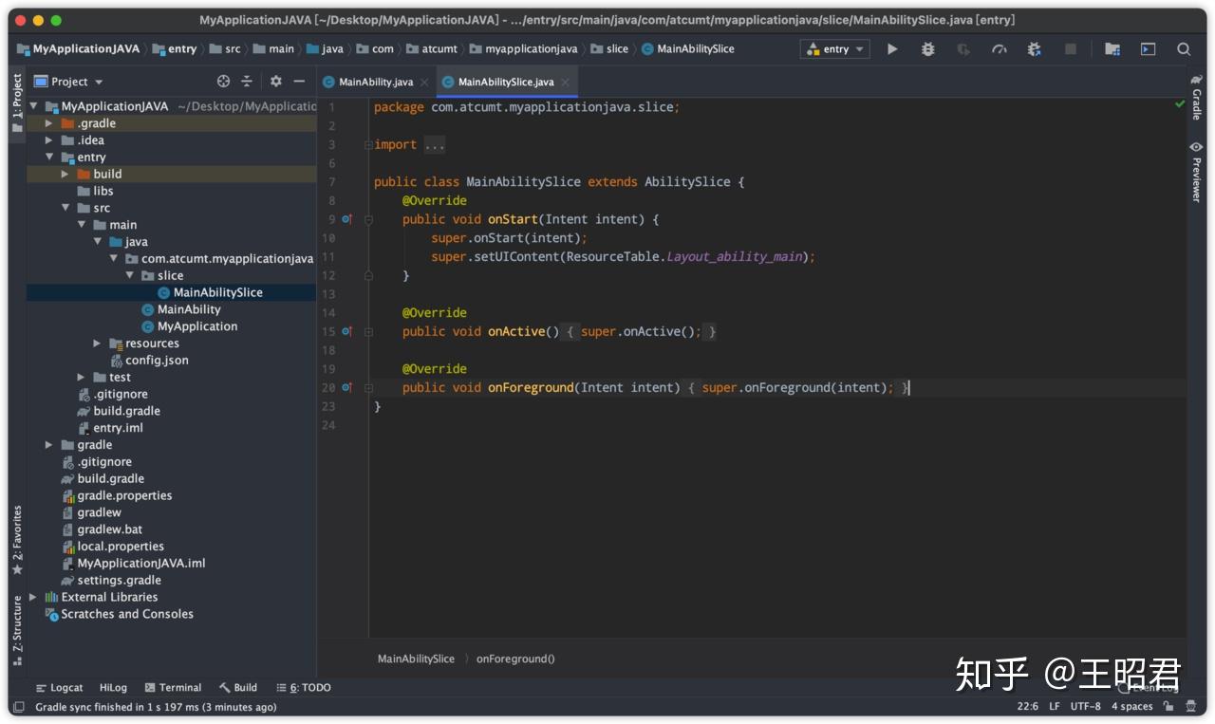Expand the .gradle folder
This screenshot has height=724, width=1215.
(x=49, y=123)
